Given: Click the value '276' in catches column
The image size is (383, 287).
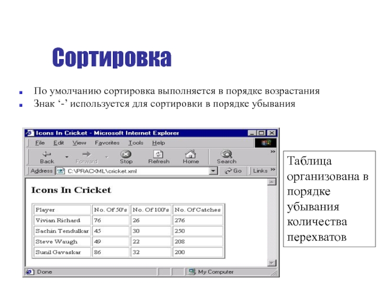Looking at the screenshot, I should click(180, 221).
